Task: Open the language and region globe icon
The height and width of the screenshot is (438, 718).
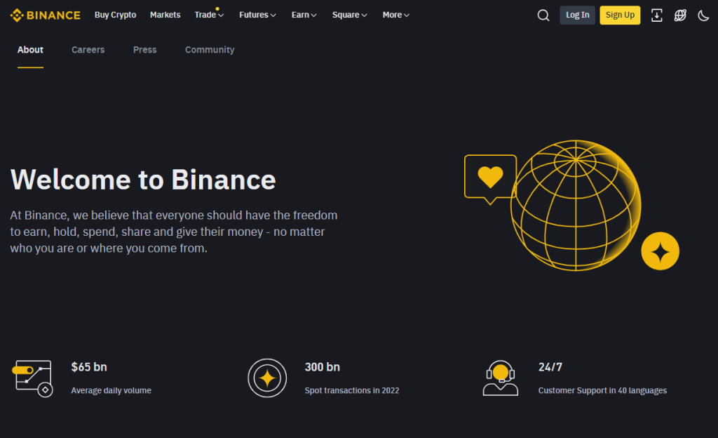Action: click(680, 15)
